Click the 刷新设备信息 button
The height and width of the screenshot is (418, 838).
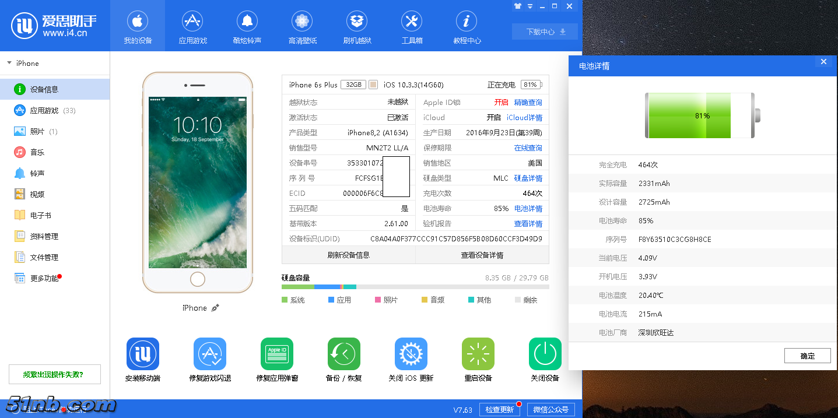pos(348,255)
